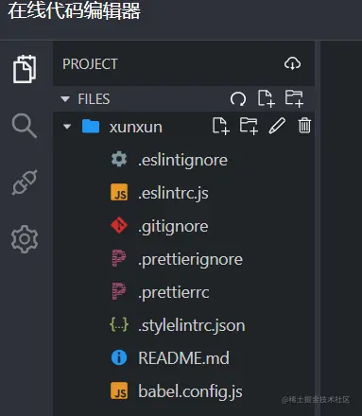362x416 pixels.
Task: Open the .eslintignore file
Action: tap(183, 160)
